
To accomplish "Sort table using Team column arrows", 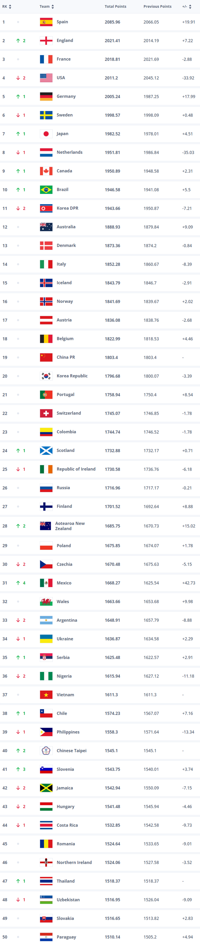I will 53,6.
